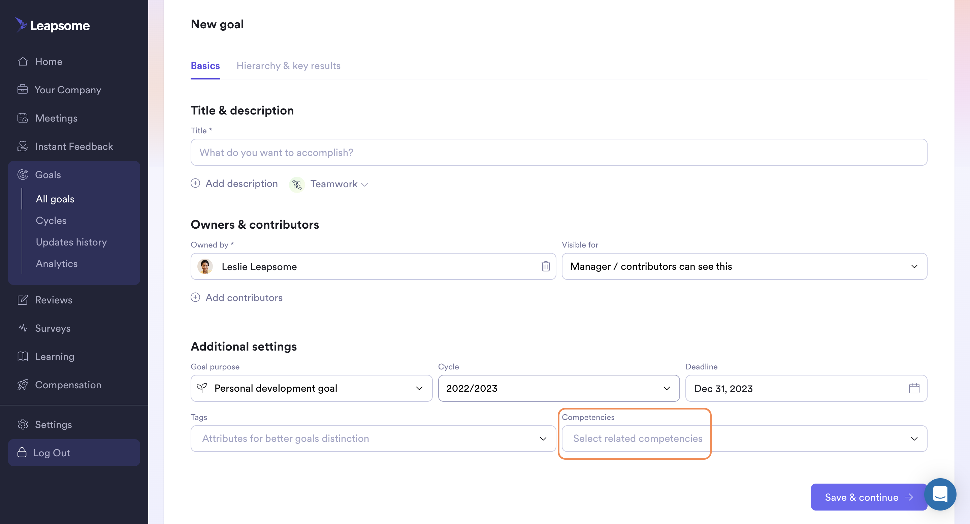Image resolution: width=970 pixels, height=524 pixels.
Task: Click the Surveys pulse icon
Action: 23,328
